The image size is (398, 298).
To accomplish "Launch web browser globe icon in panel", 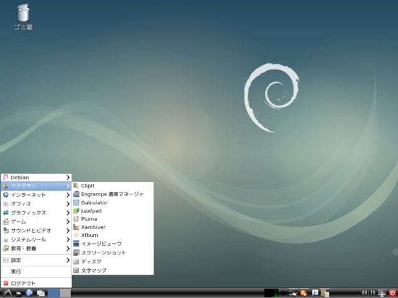I will [x=29, y=292].
